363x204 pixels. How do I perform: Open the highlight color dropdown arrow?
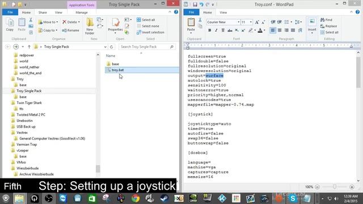coord(255,30)
